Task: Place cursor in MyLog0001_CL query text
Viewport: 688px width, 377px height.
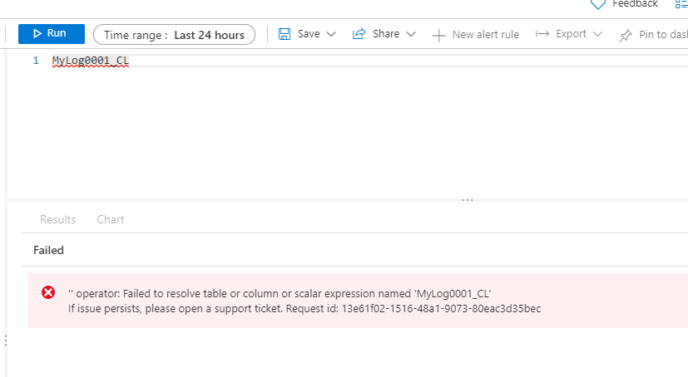Action: 90,61
